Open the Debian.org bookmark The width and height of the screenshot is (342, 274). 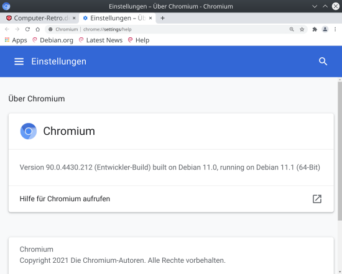point(53,40)
